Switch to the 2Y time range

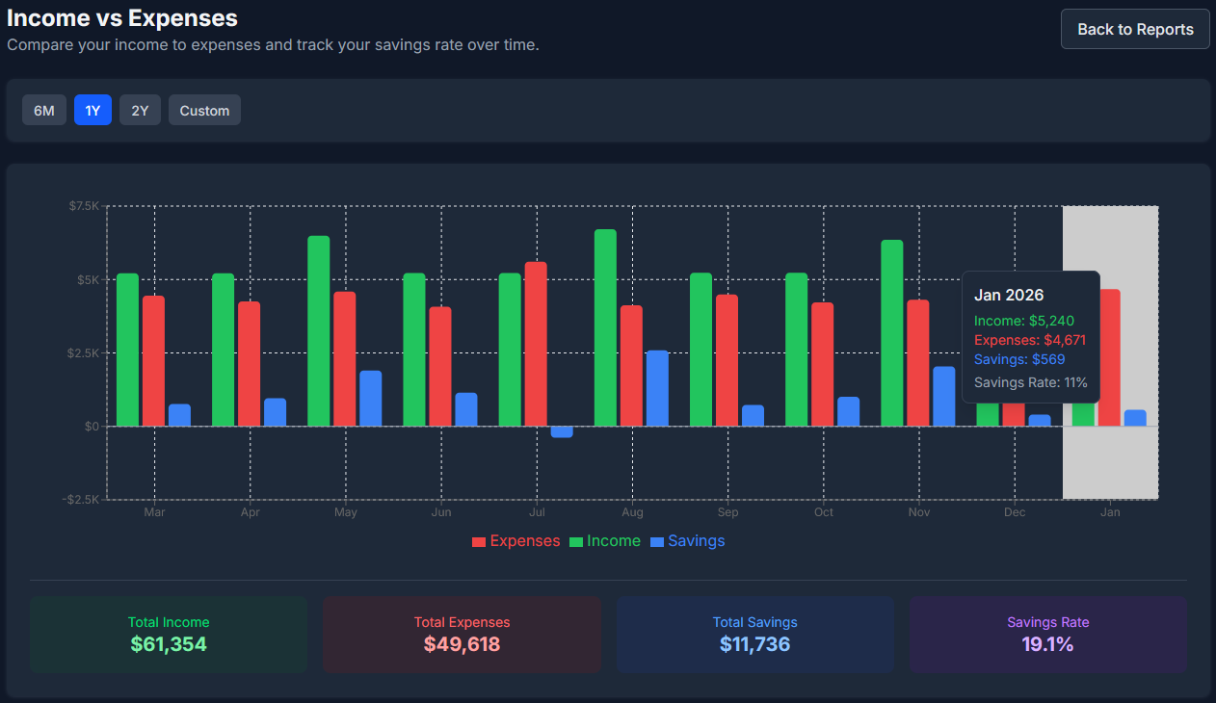coord(140,110)
